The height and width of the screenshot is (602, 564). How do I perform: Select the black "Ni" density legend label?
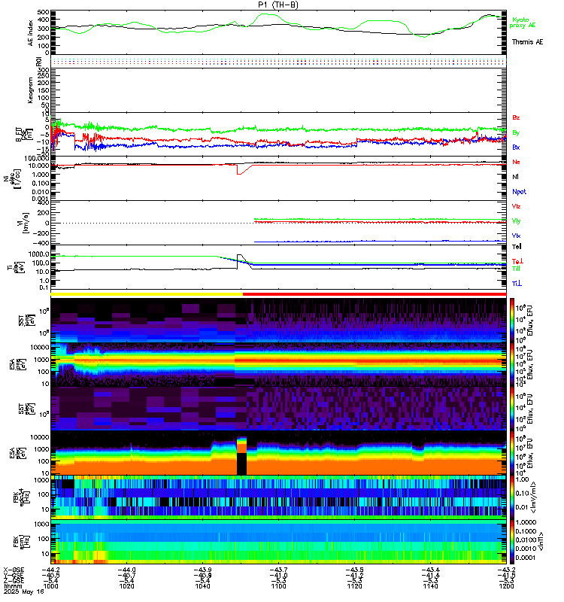click(515, 177)
